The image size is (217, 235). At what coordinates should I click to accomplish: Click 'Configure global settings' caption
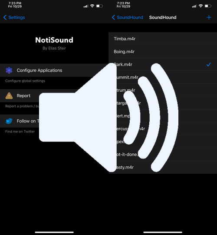click(x=25, y=81)
